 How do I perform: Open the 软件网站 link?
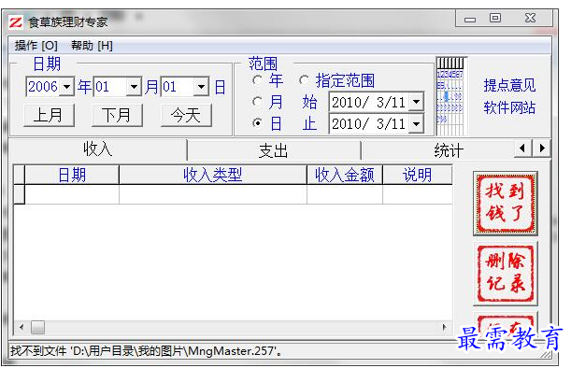pos(509,107)
